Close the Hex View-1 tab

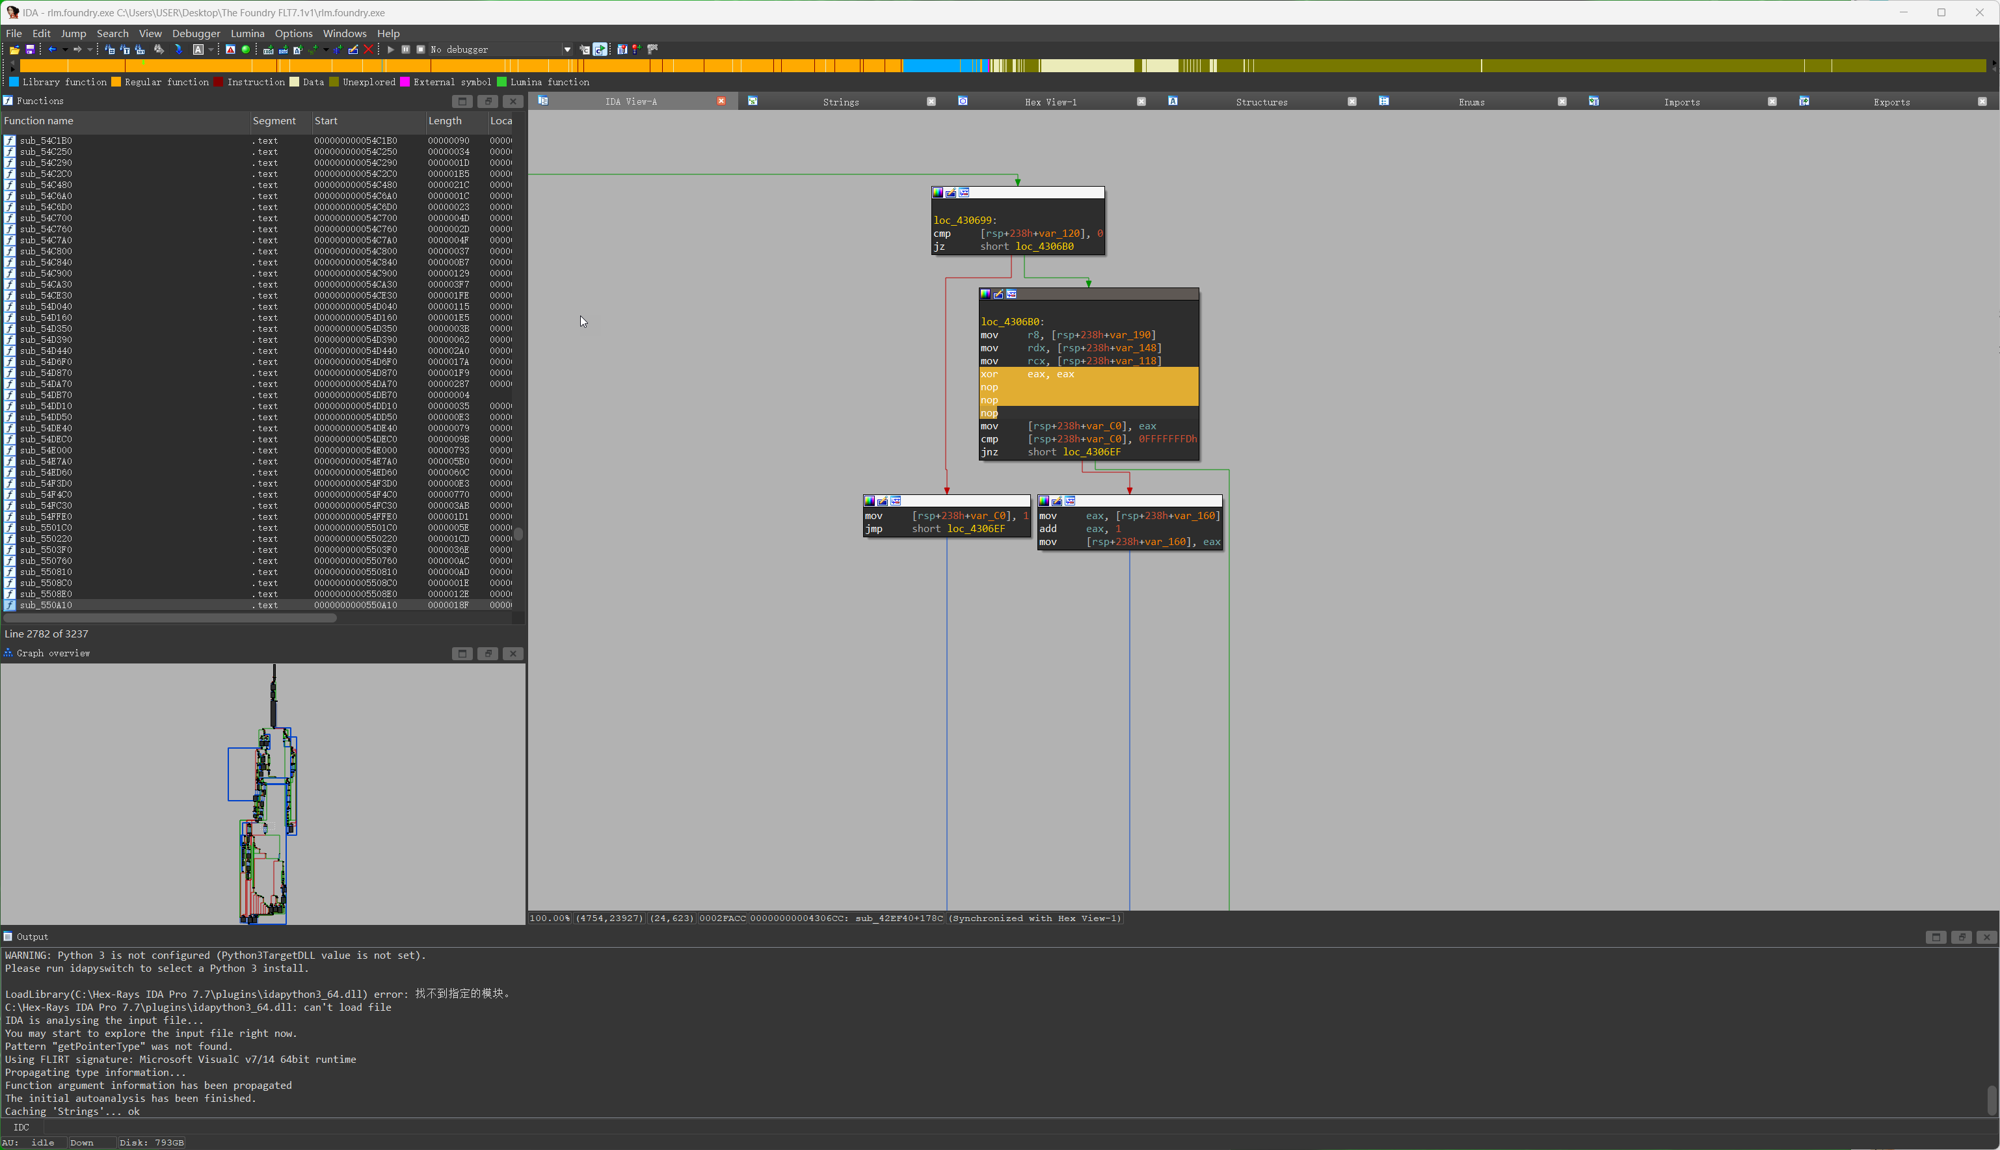click(1141, 102)
